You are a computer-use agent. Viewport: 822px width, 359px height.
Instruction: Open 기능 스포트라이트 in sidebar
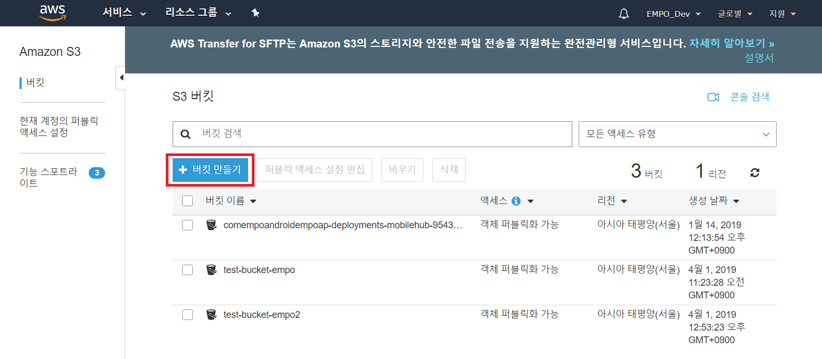49,178
